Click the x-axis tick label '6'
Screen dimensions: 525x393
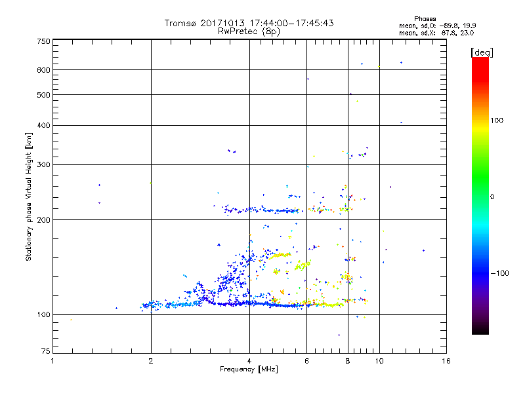point(306,361)
